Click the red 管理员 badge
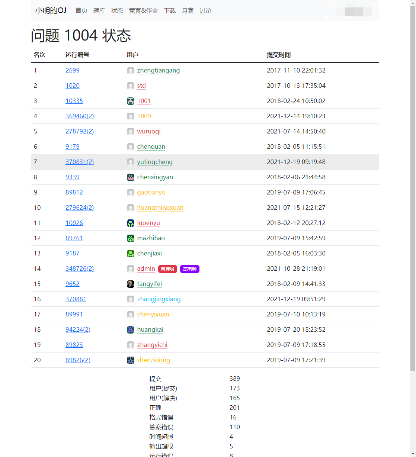This screenshot has height=457, width=416. pos(167,269)
